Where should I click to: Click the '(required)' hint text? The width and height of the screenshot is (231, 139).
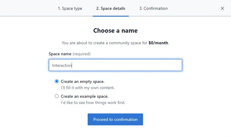(82, 54)
